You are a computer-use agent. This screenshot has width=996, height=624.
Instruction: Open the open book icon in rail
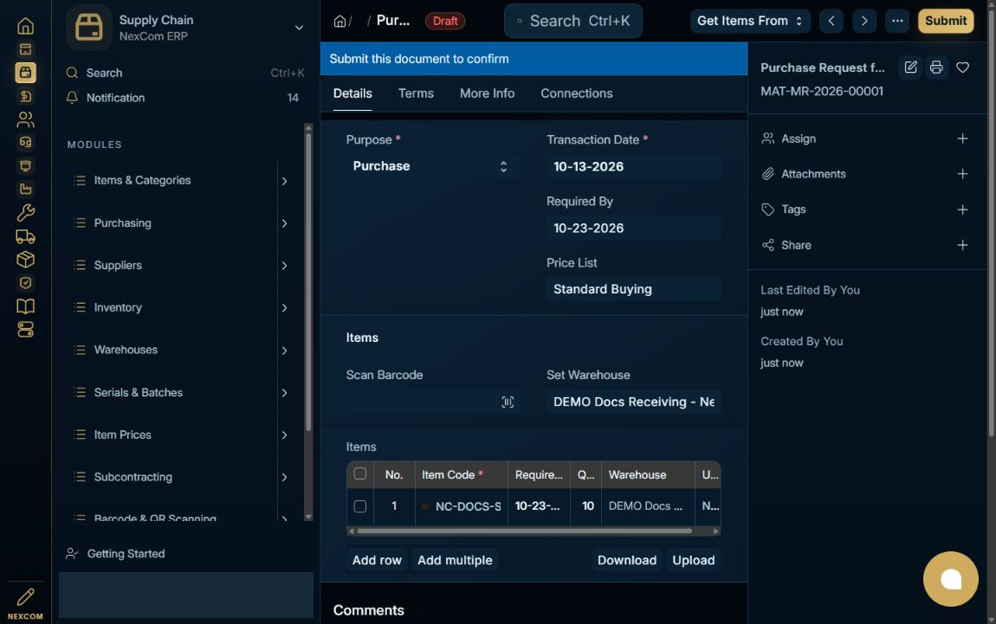(x=25, y=306)
